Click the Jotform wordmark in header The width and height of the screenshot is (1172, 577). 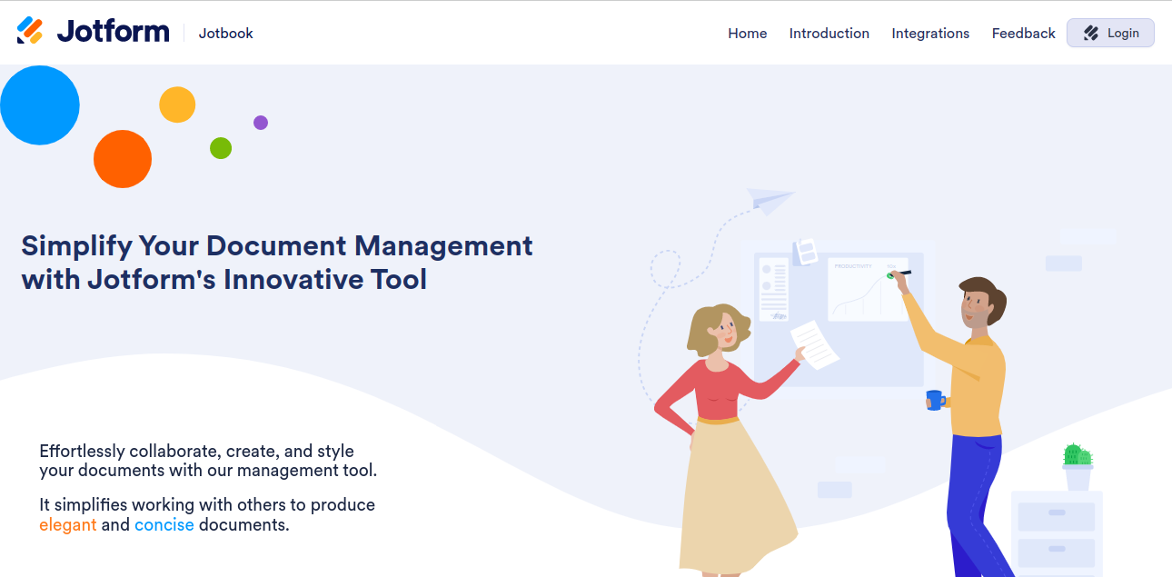pos(113,32)
